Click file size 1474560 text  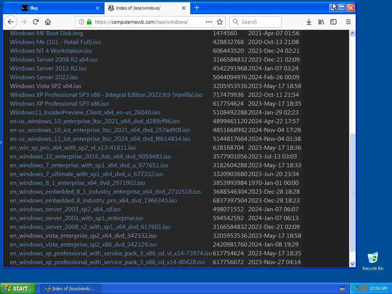225,33
